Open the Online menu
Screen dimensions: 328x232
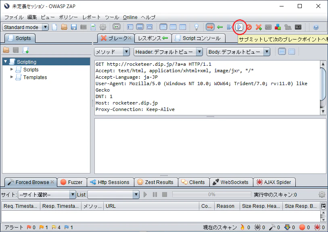point(130,17)
